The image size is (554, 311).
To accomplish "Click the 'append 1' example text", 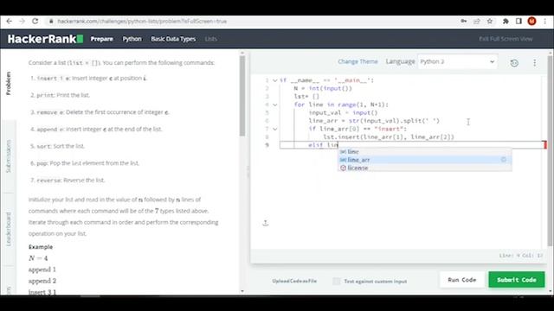I will (42, 270).
